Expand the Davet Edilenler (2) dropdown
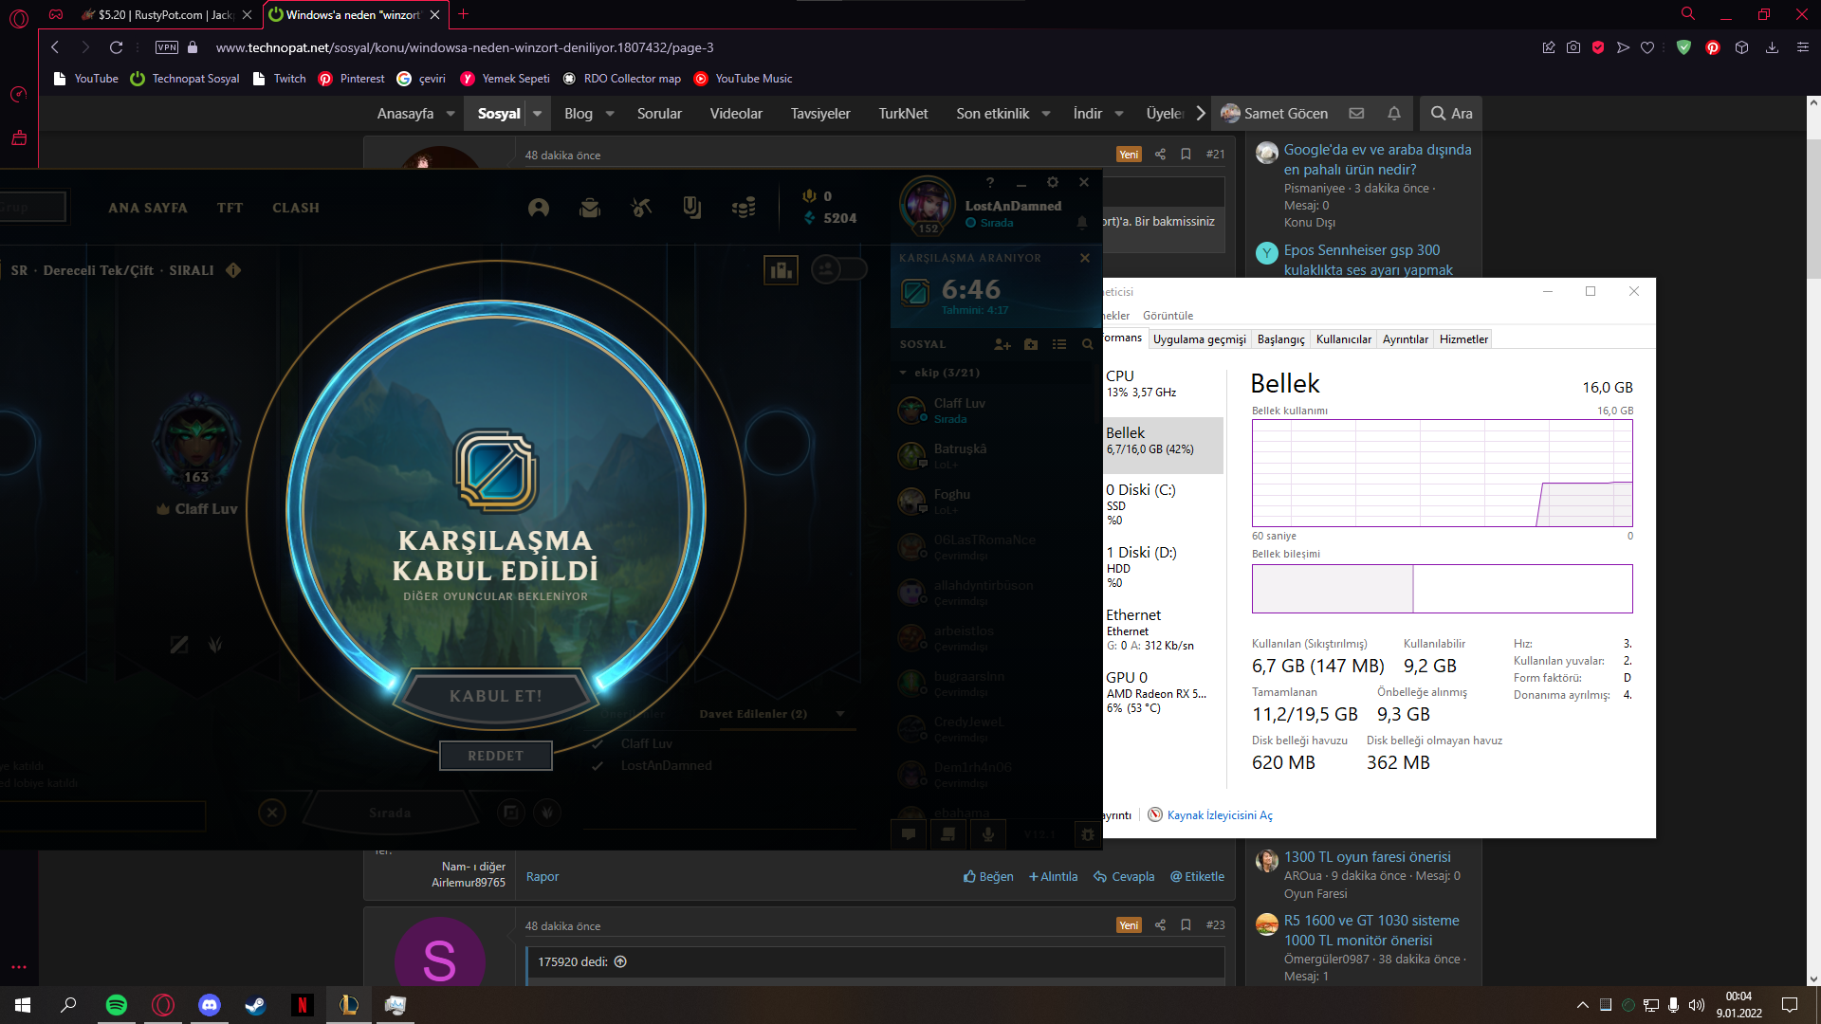Image resolution: width=1821 pixels, height=1024 pixels. pyautogui.click(x=840, y=714)
